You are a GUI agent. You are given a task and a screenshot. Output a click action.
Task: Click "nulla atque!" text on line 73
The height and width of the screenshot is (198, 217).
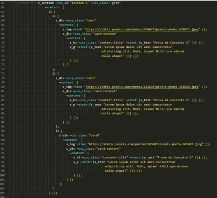pos(112,56)
